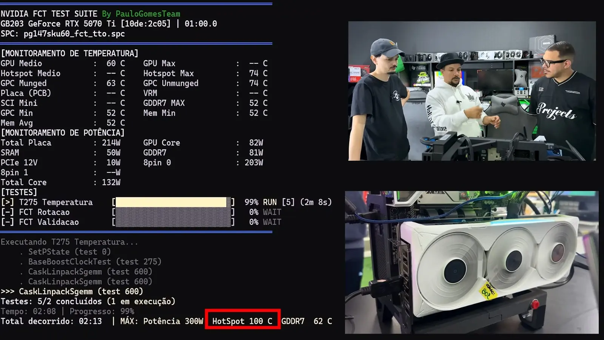Click the 'GDDR7 MAX' label
604x340 pixels.
164,103
